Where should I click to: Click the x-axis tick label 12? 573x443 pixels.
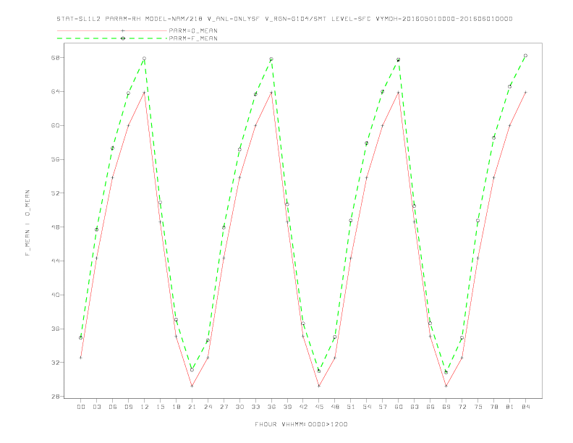tap(145, 407)
